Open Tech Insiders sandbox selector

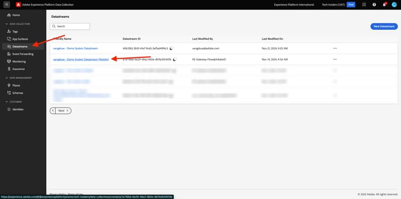click(333, 5)
